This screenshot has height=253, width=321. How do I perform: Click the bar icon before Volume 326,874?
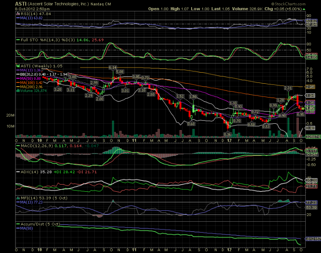[x=18, y=91]
